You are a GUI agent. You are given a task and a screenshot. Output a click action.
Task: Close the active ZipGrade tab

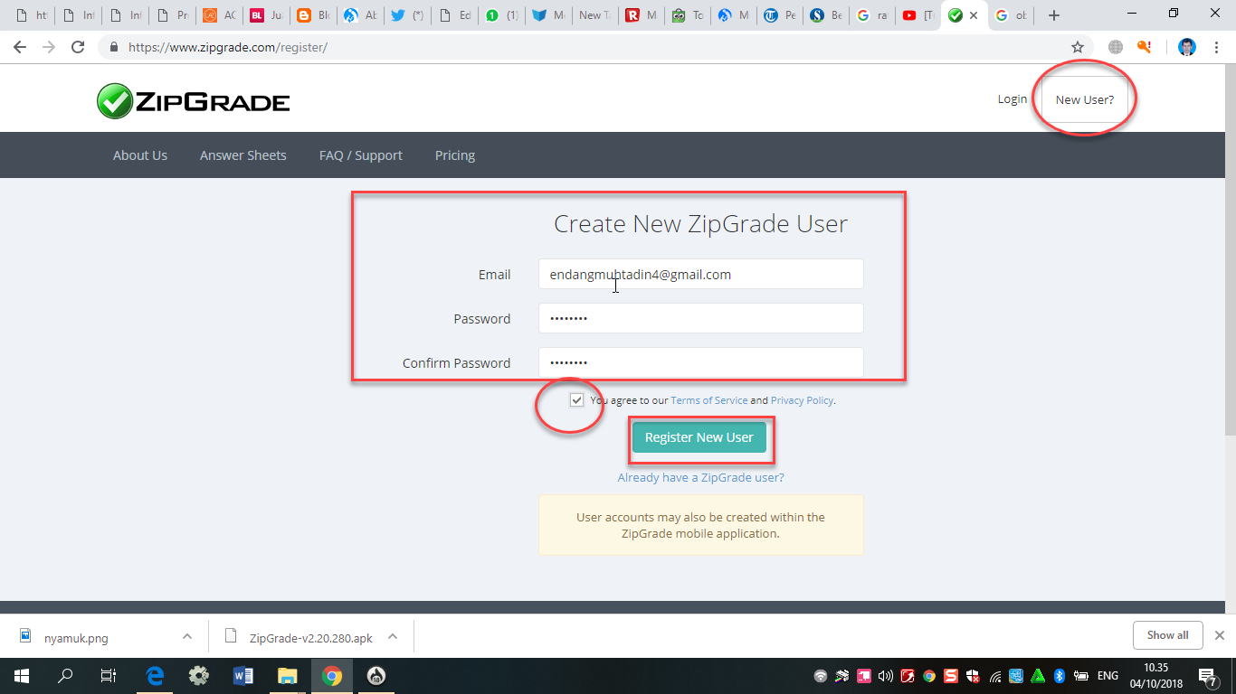point(974,15)
